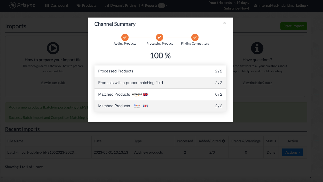Open the Actions dropdown for the import

293,152
